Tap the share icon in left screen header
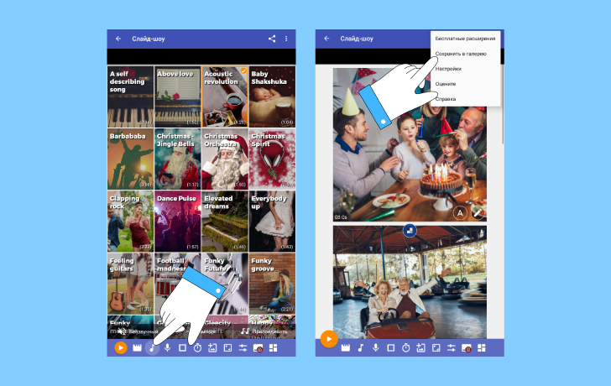This screenshot has width=611, height=386. click(x=271, y=39)
